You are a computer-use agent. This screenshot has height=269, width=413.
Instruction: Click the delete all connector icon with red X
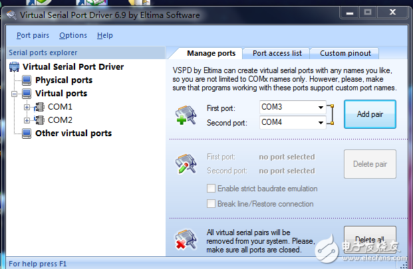186,239
